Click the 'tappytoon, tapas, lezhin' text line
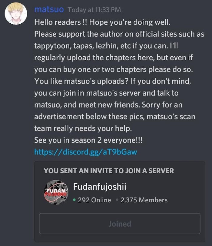The height and width of the screenshot is (246, 212). point(106,46)
